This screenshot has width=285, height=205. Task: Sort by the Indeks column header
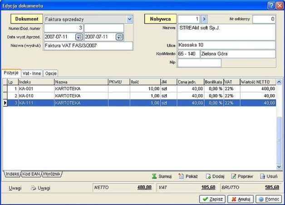pyautogui.click(x=36, y=82)
